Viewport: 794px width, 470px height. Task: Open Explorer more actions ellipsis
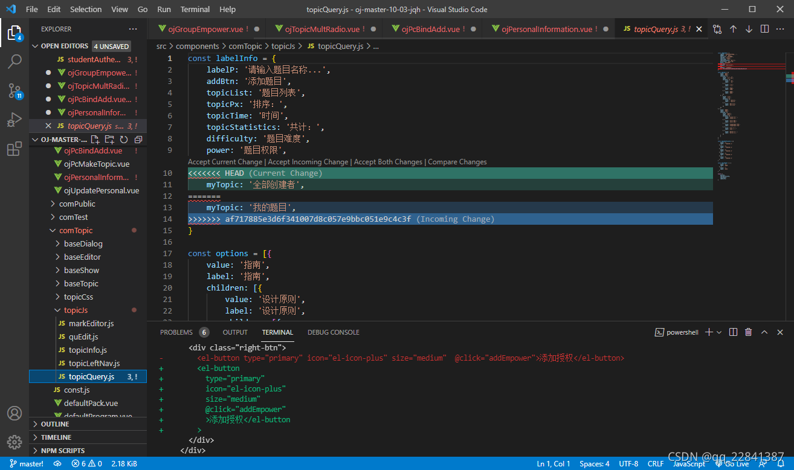(x=133, y=29)
